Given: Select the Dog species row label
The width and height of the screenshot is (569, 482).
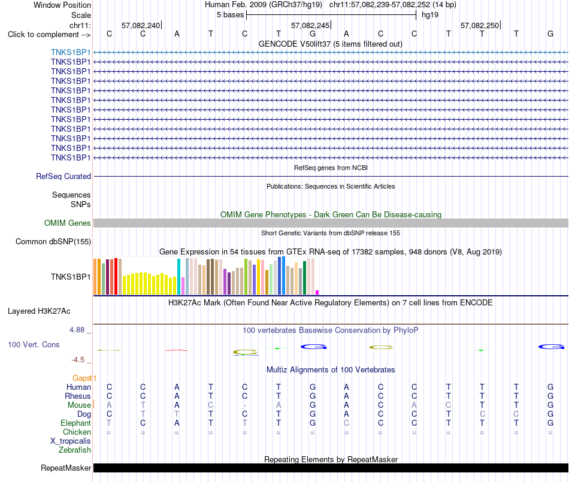Looking at the screenshot, I should tap(84, 414).
